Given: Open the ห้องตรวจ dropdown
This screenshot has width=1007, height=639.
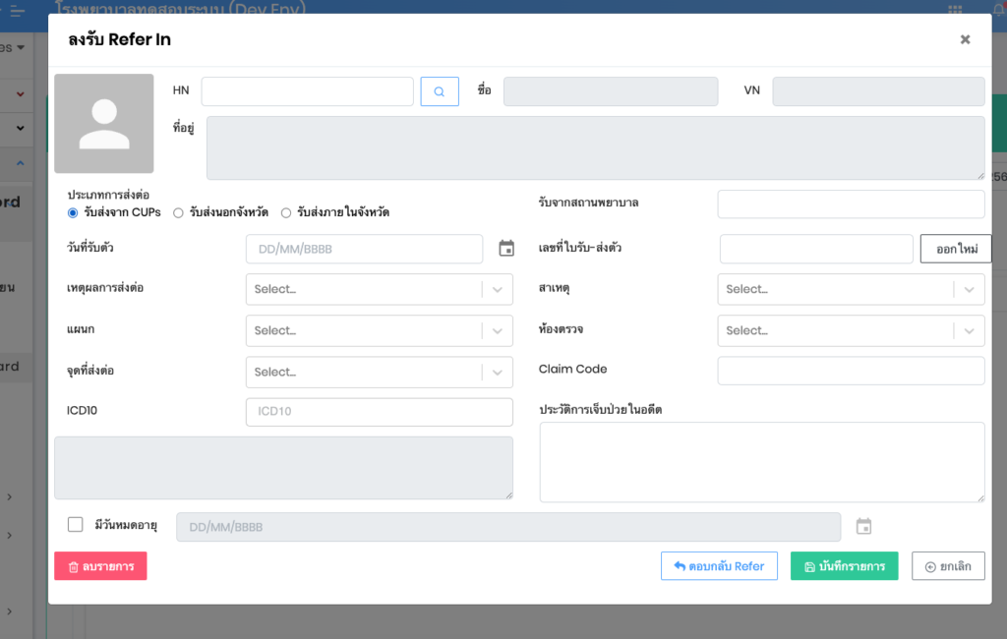Looking at the screenshot, I should coord(851,330).
